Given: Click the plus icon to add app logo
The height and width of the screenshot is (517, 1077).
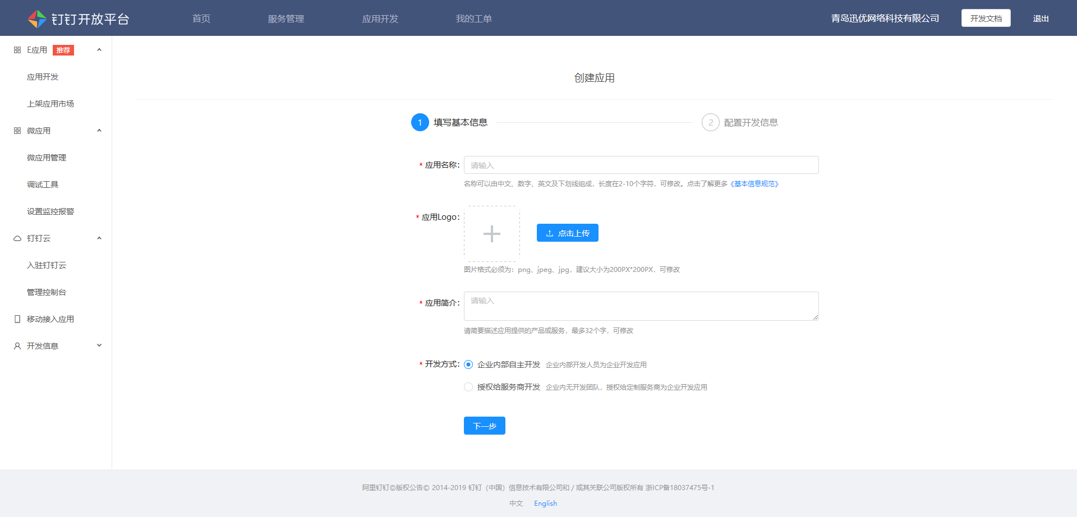Looking at the screenshot, I should coord(491,233).
